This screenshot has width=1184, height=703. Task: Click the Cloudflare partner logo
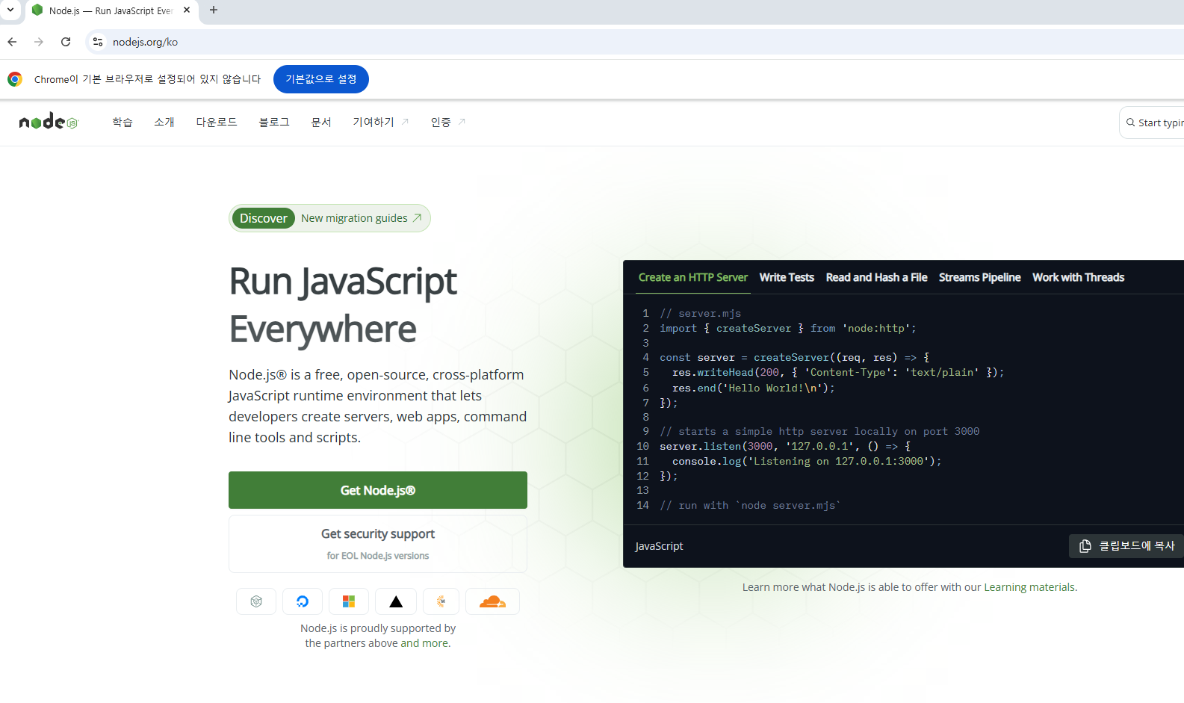tap(492, 601)
